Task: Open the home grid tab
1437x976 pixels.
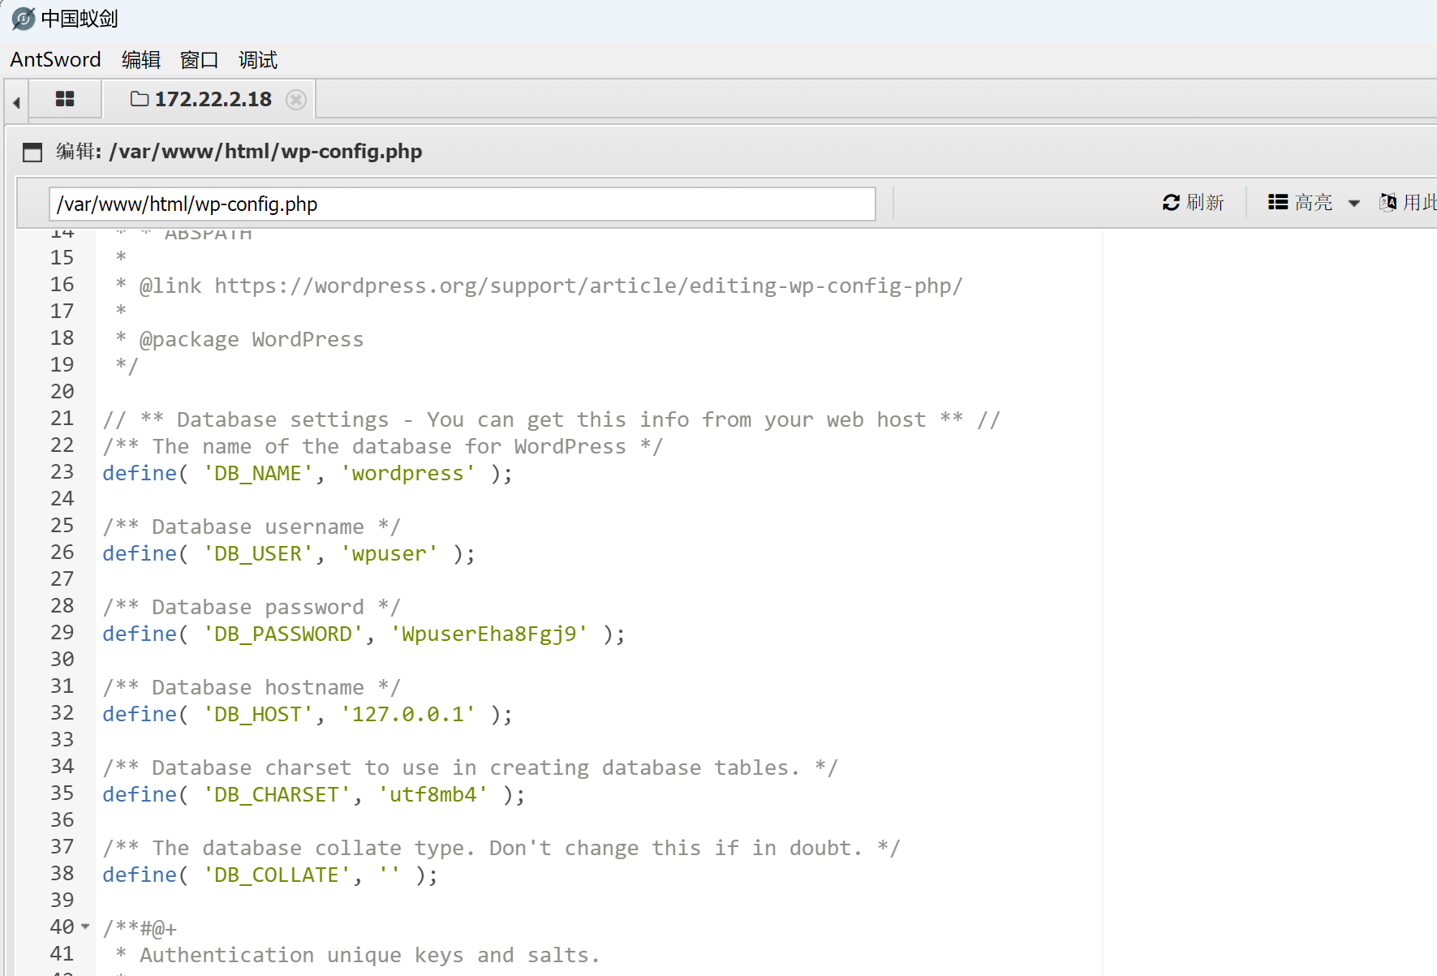Action: (65, 99)
